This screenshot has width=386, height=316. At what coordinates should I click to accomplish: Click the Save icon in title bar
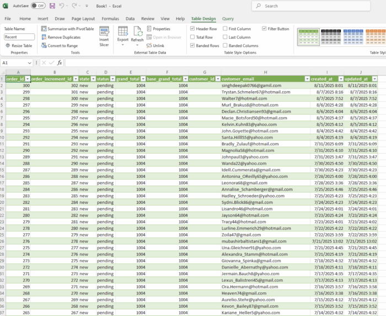point(52,6)
